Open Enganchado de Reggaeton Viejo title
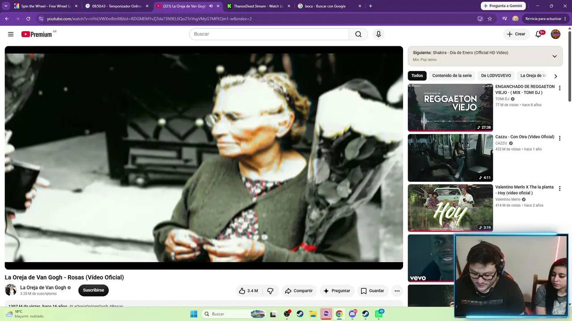Image resolution: width=572 pixels, height=321 pixels. click(525, 90)
